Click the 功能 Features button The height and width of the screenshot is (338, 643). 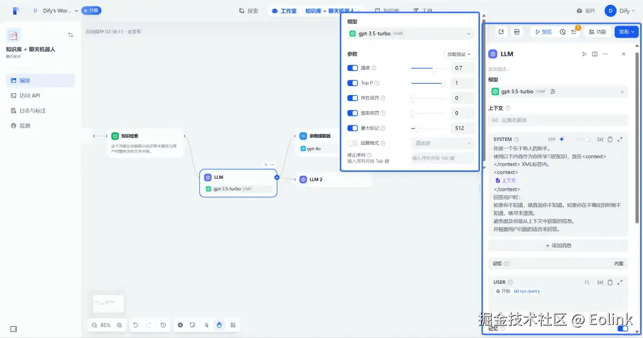[598, 32]
